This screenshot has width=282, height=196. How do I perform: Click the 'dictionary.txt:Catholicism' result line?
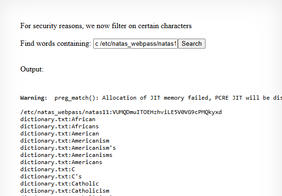click(65, 191)
